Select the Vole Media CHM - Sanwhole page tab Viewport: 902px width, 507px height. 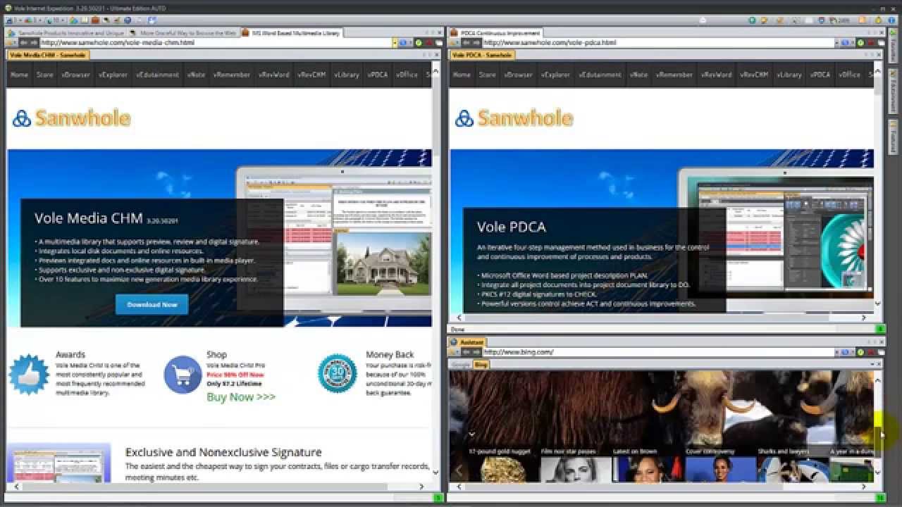point(48,54)
